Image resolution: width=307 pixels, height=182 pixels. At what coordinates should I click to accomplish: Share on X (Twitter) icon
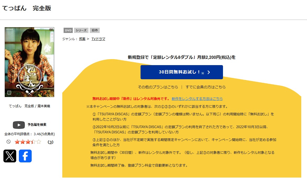tap(10, 156)
